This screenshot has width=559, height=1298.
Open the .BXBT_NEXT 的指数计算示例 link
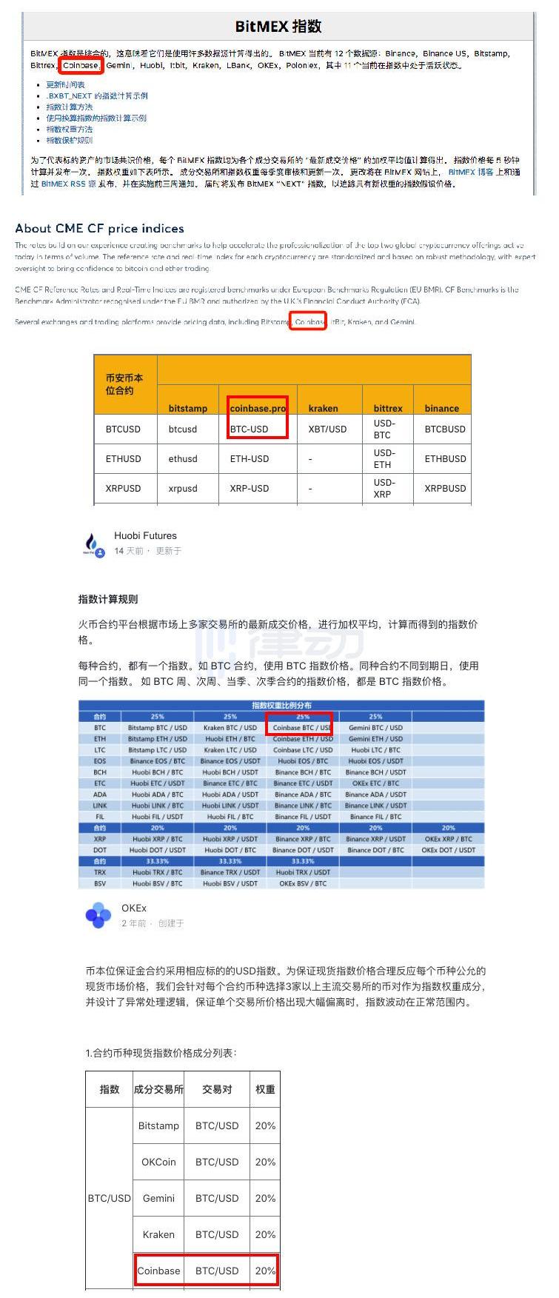point(96,96)
